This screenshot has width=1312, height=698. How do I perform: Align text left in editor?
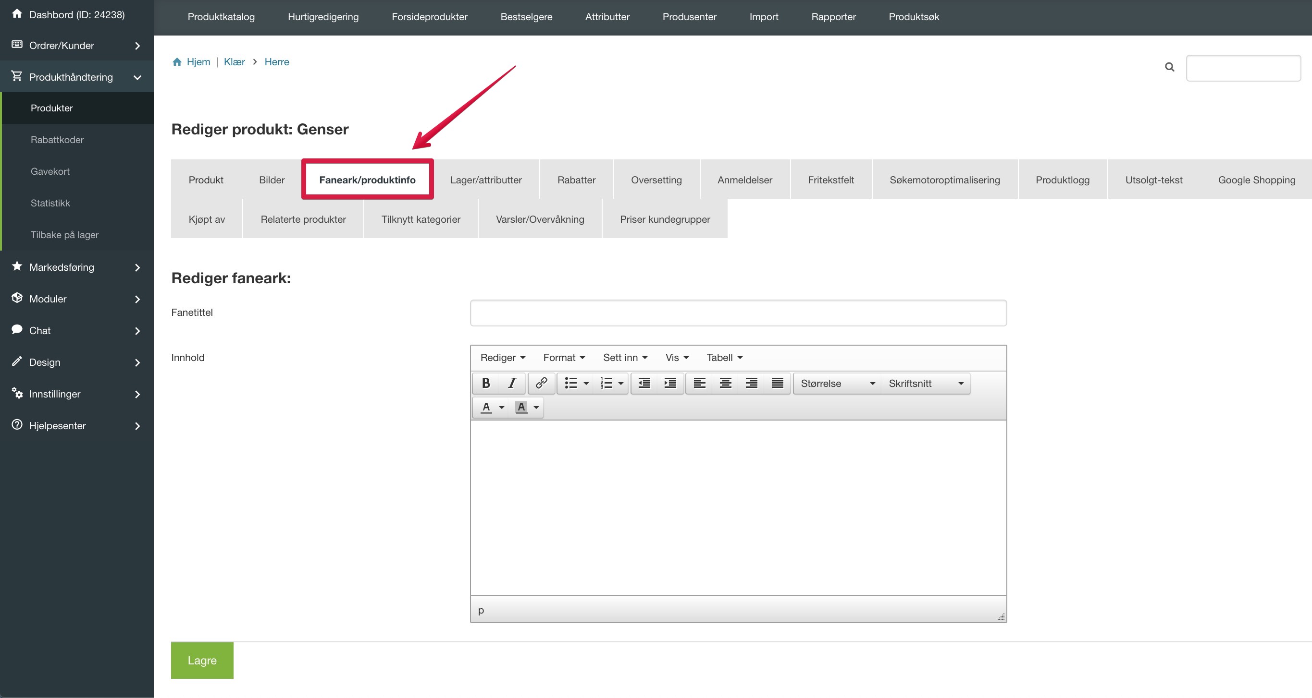coord(699,383)
